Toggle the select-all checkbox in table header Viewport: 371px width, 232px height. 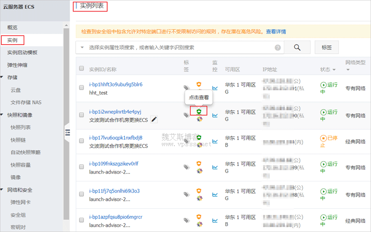pyautogui.click(x=82, y=69)
